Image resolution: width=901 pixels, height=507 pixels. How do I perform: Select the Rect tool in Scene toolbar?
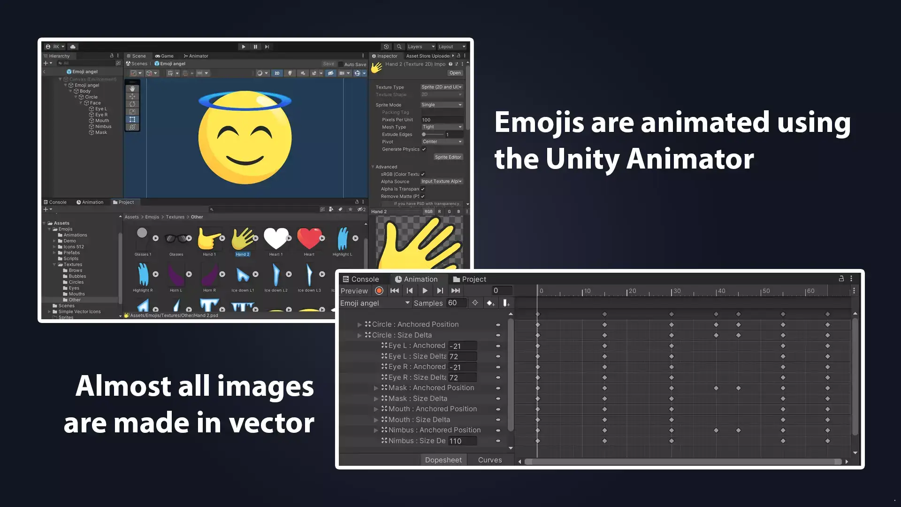132,119
